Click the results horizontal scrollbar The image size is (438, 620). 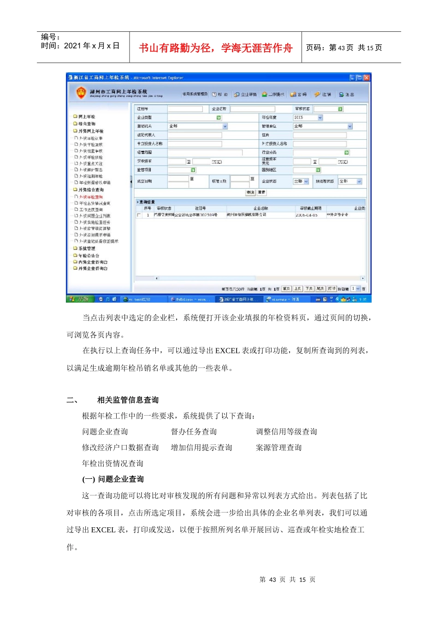pyautogui.click(x=260, y=279)
